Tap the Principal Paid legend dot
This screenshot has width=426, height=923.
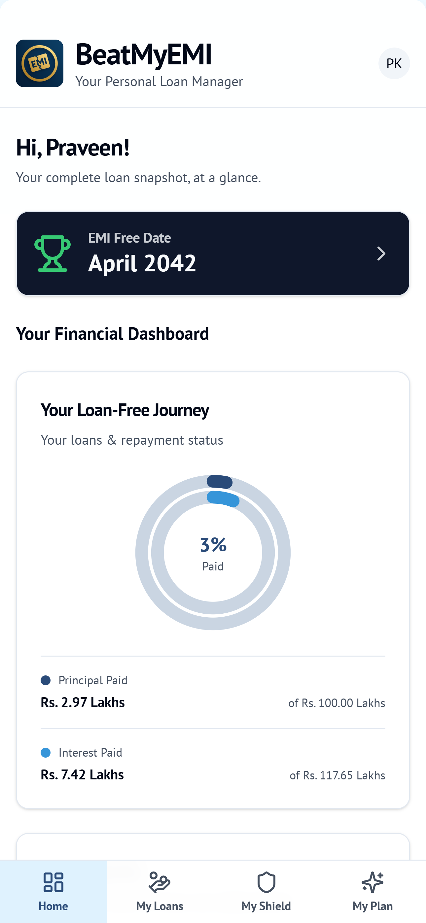[46, 680]
